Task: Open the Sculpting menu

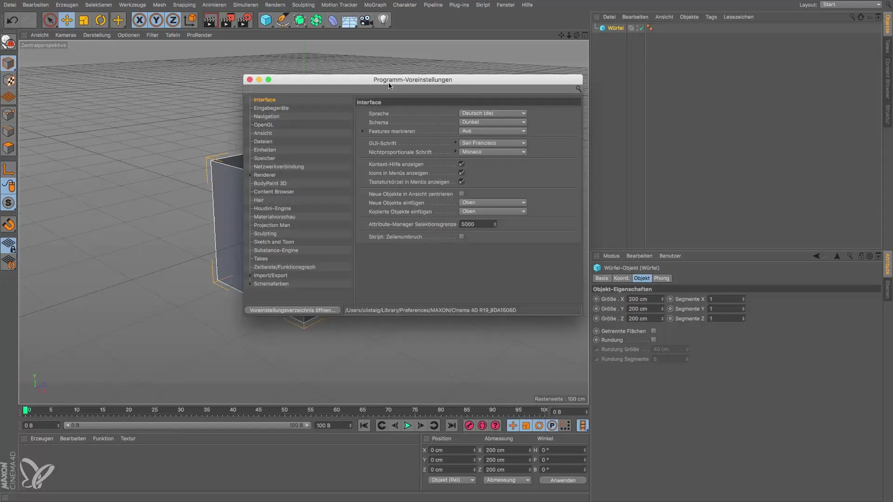Action: tap(303, 5)
